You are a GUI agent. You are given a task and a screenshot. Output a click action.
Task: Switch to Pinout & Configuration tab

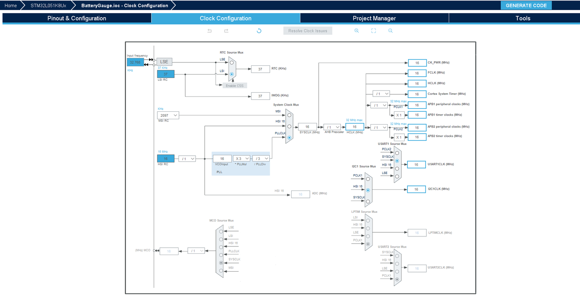(77, 18)
